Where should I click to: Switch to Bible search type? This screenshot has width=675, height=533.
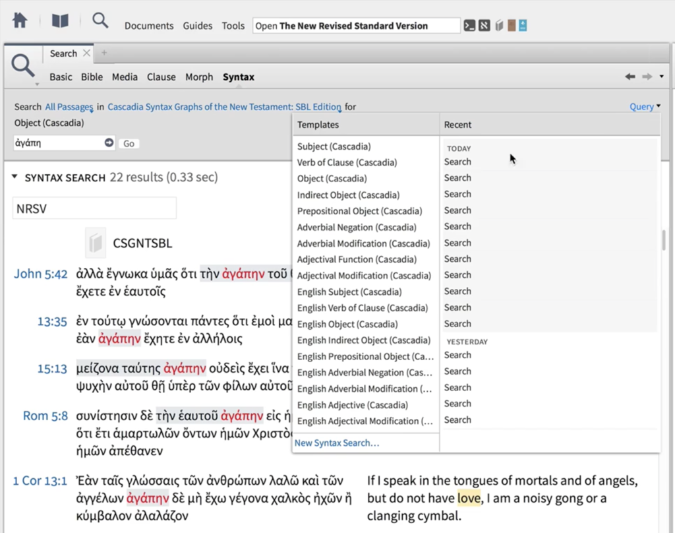pos(92,77)
